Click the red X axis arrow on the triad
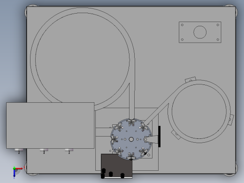Image resolution: width=244 pixels, height=183 pixels. (19, 168)
